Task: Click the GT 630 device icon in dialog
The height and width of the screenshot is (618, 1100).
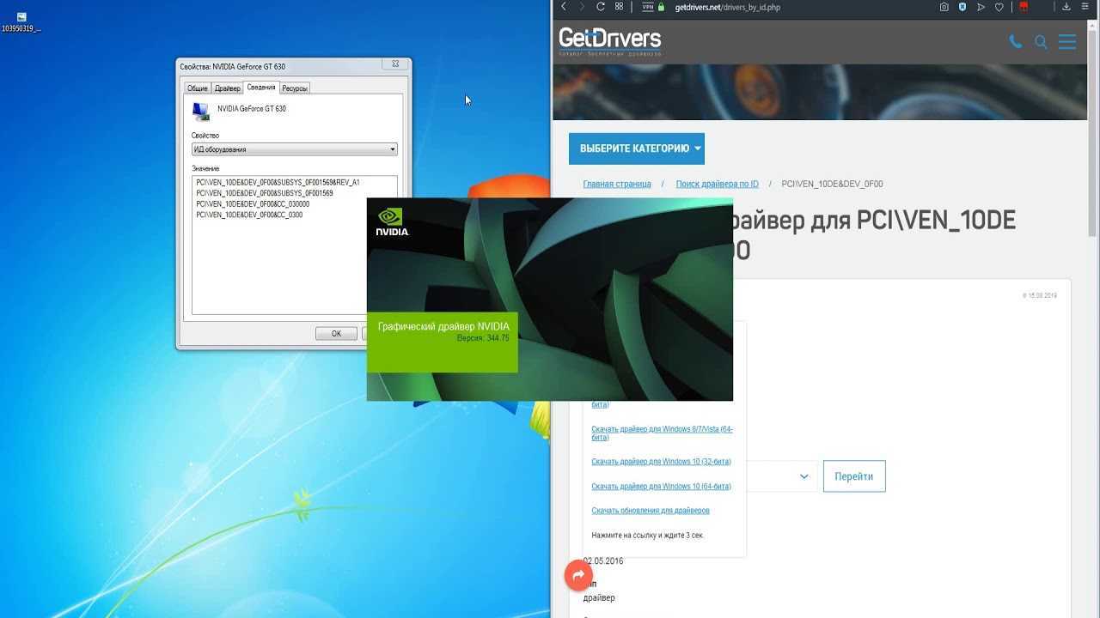Action: (201, 111)
